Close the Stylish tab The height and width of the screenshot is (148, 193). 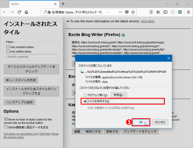55,4
